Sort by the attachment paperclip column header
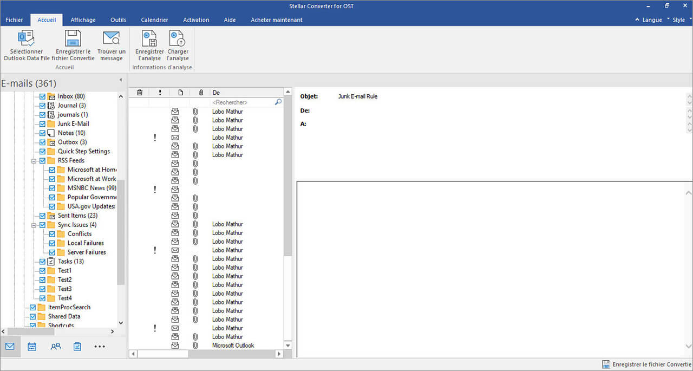 pyautogui.click(x=200, y=93)
